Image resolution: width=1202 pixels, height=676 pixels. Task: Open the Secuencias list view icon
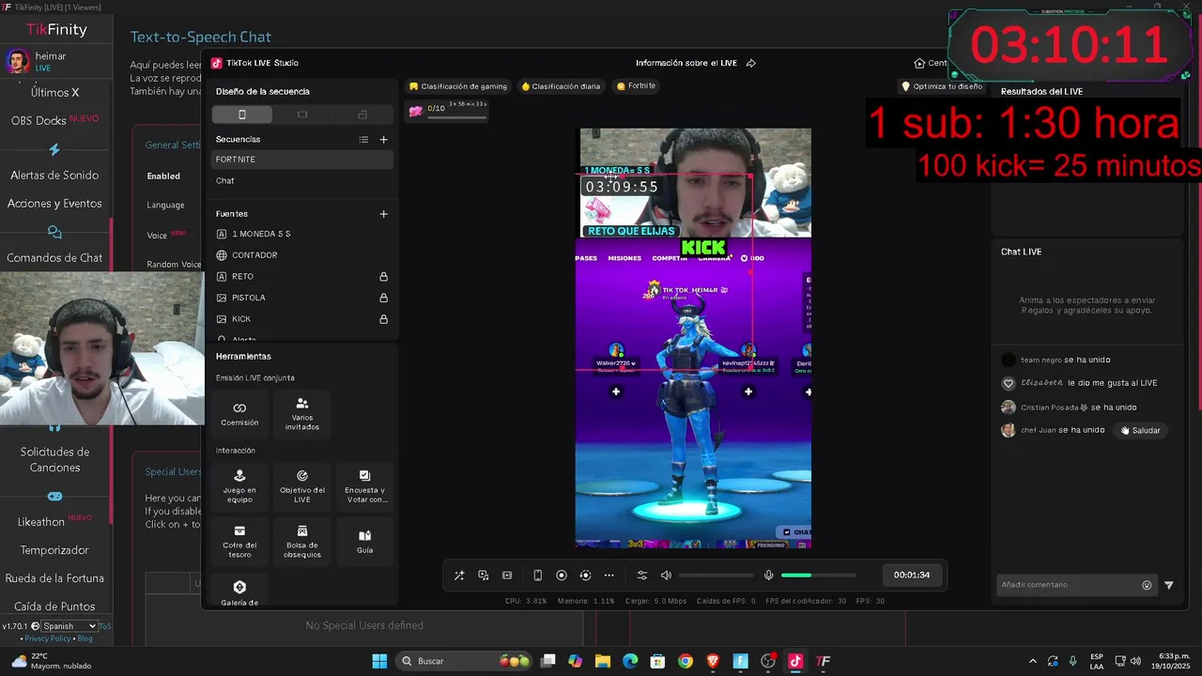(x=363, y=140)
